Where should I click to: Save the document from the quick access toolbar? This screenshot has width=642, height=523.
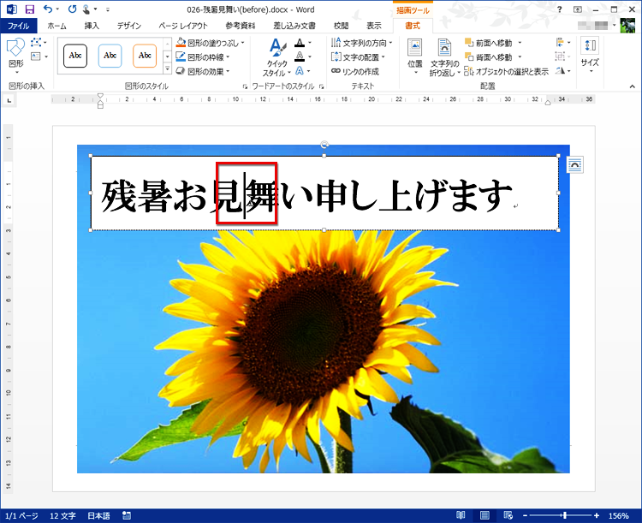tap(29, 9)
